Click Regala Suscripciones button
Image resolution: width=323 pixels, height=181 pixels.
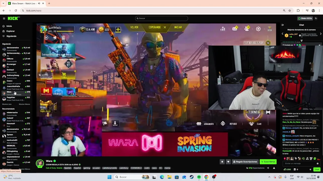[245, 162]
